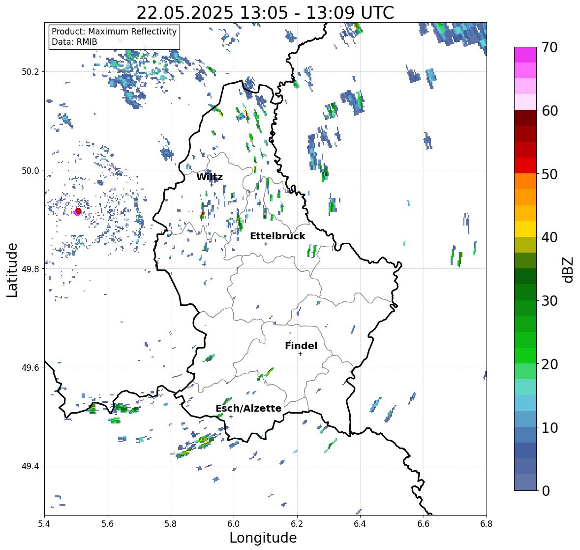The image size is (580, 550).
Task: Click the yellow 40 dBZ colorbar segment
Action: click(x=525, y=229)
